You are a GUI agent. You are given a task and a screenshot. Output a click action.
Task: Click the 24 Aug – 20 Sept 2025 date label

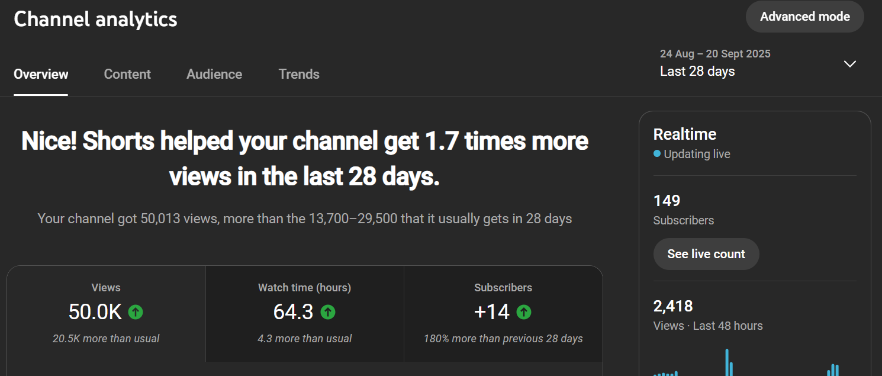pos(715,54)
